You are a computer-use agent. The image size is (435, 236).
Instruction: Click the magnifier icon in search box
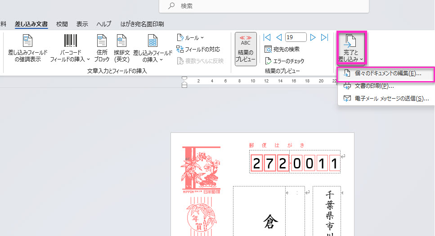[171, 6]
